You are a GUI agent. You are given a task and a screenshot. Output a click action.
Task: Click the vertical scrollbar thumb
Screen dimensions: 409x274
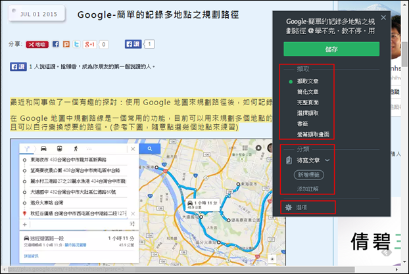coord(404,55)
